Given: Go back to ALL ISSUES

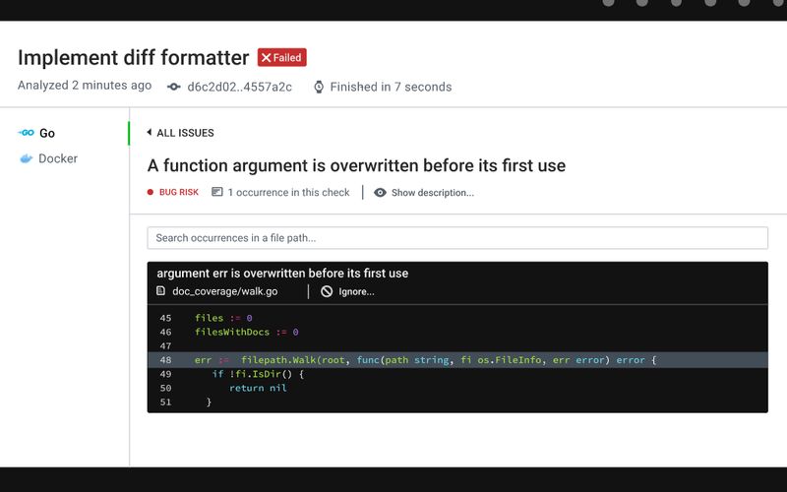Looking at the screenshot, I should click(x=185, y=133).
